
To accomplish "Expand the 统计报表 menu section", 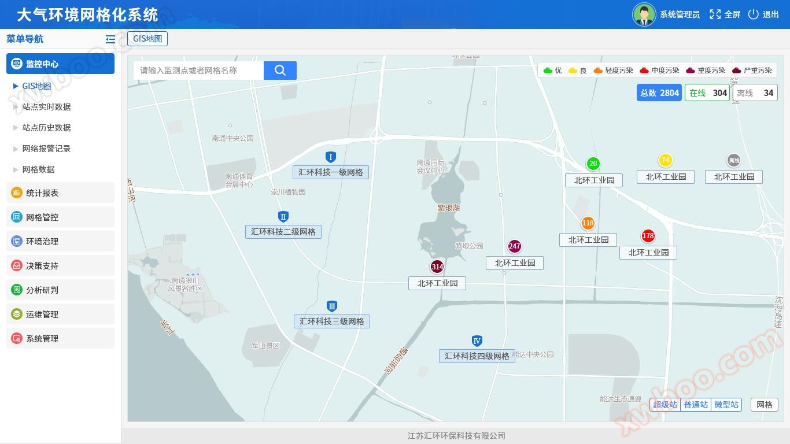I will (60, 193).
